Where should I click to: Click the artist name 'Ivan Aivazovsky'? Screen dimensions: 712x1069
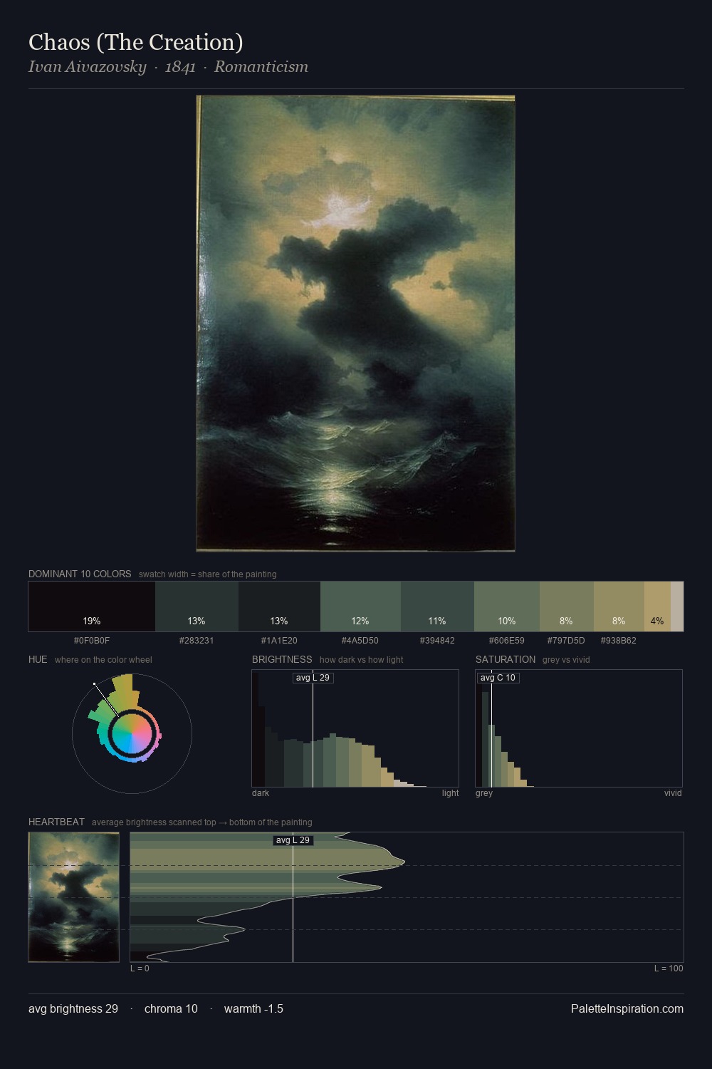(x=87, y=67)
